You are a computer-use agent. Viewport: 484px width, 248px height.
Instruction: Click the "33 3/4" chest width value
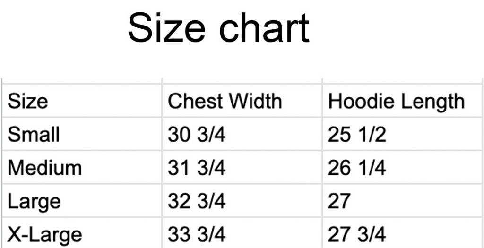coord(197,235)
